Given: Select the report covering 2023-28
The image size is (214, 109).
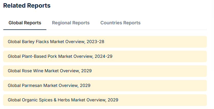Looking at the screenshot, I should pos(56,42).
